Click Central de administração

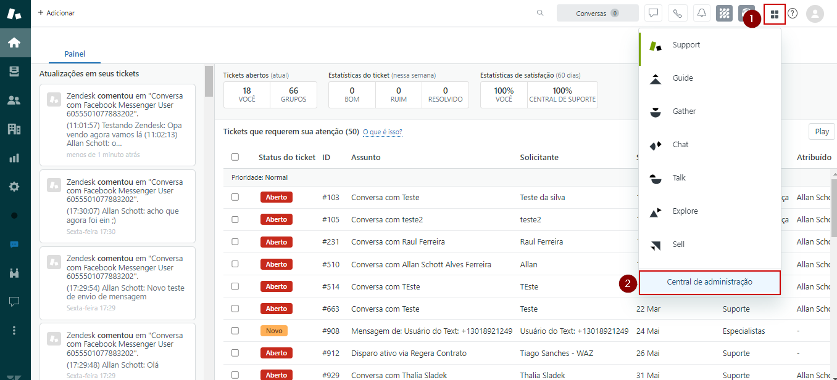click(x=709, y=282)
